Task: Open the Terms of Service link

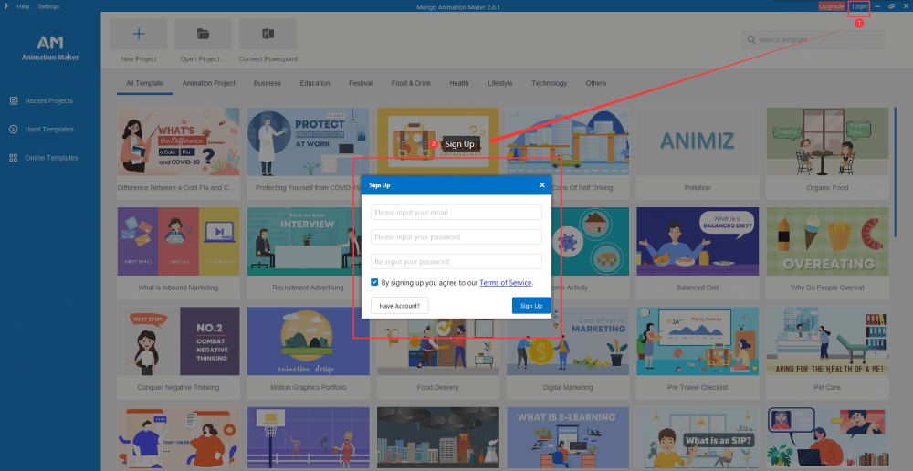Action: click(505, 283)
